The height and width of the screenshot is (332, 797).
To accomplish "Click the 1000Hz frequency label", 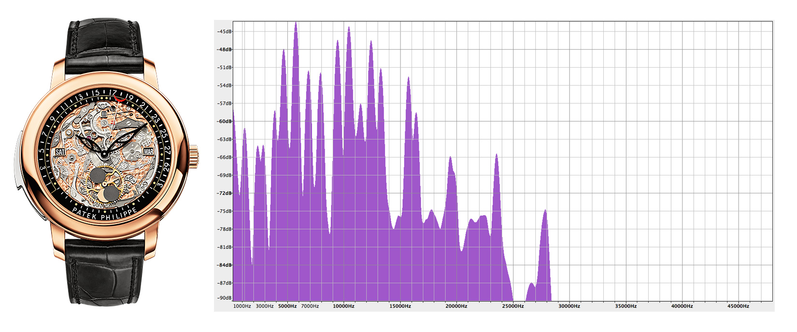I will point(242,306).
